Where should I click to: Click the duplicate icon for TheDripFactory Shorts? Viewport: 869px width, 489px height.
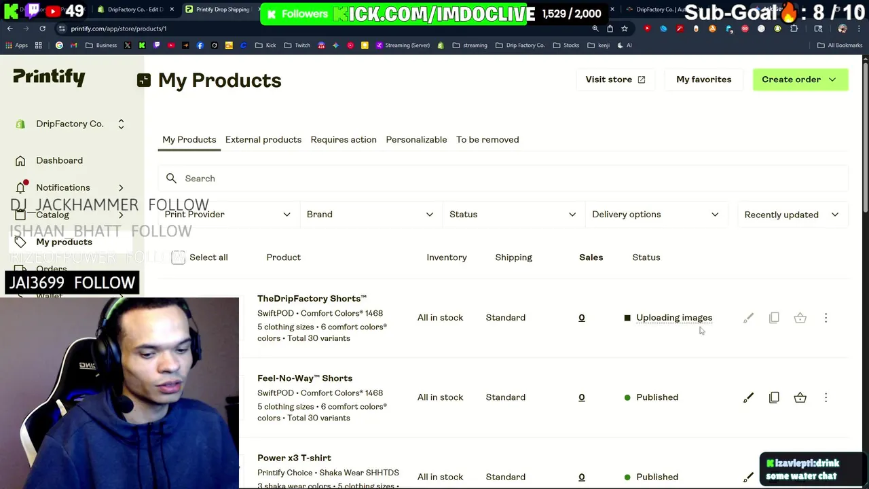click(x=774, y=318)
